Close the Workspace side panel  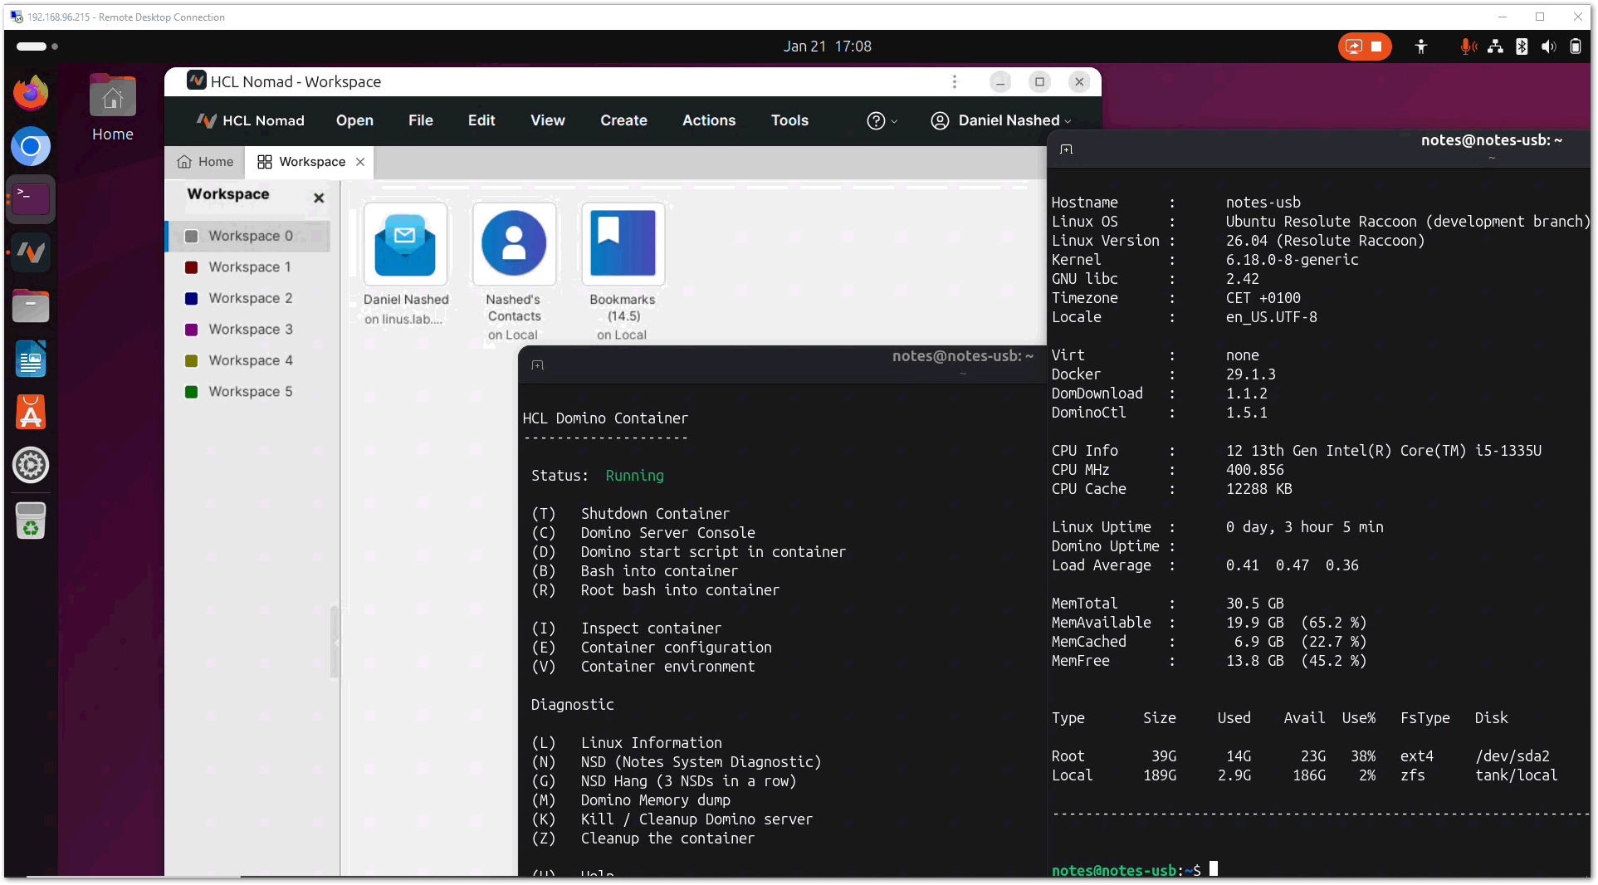click(x=319, y=198)
